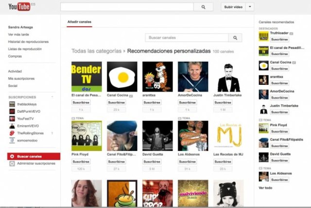Open the Canal Cocina egg thumbnail
This screenshot has width=311, height=208.
pos(122,77)
